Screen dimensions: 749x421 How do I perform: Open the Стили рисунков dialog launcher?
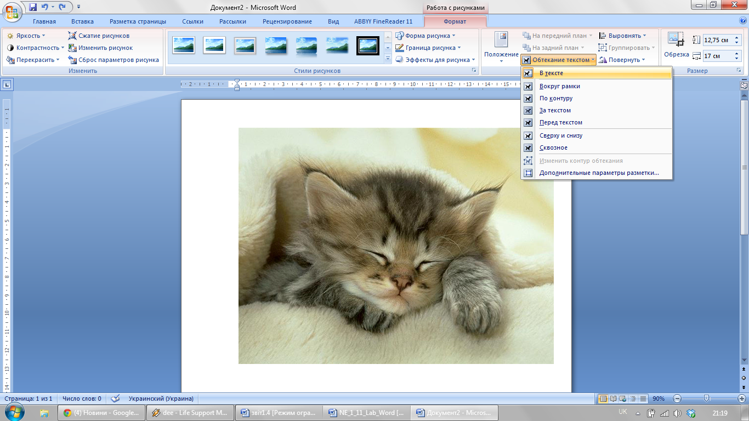(x=474, y=71)
